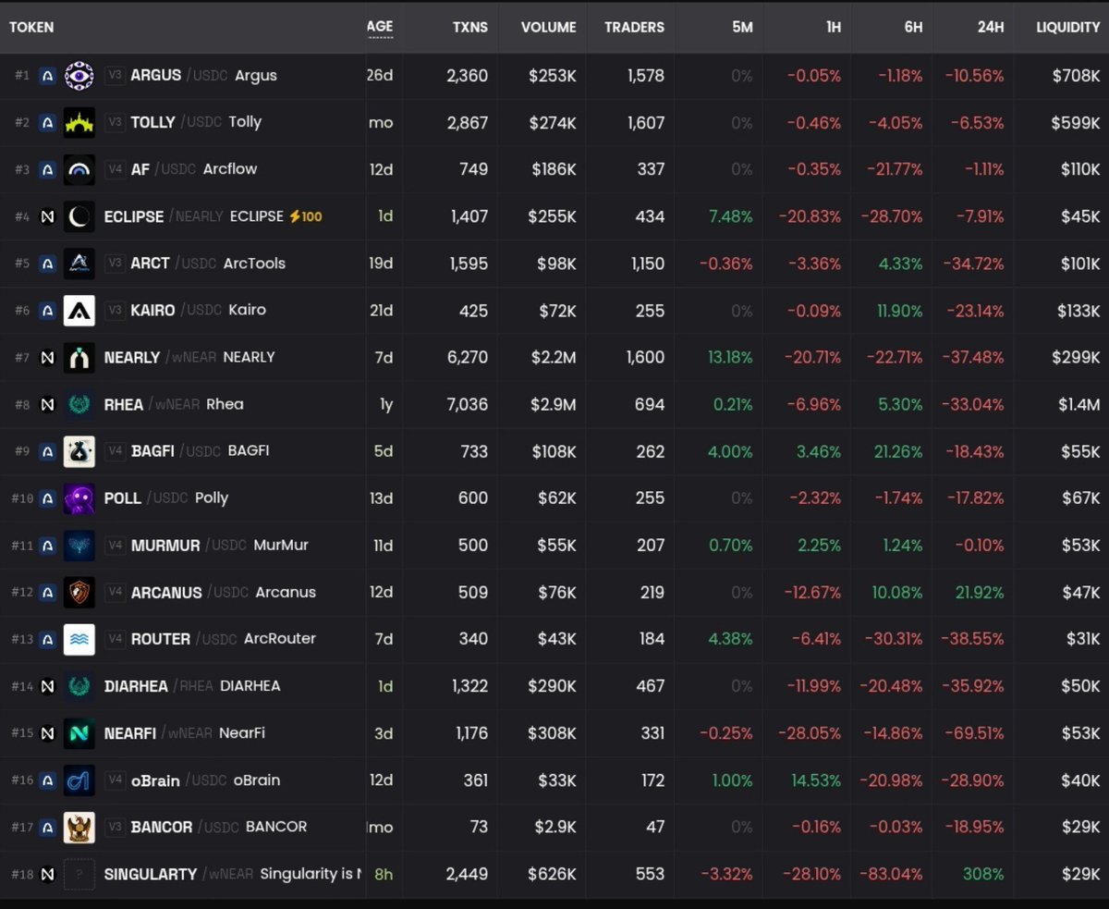Image resolution: width=1109 pixels, height=909 pixels.
Task: Select the ARCANUS shield logo
Action: coord(79,592)
